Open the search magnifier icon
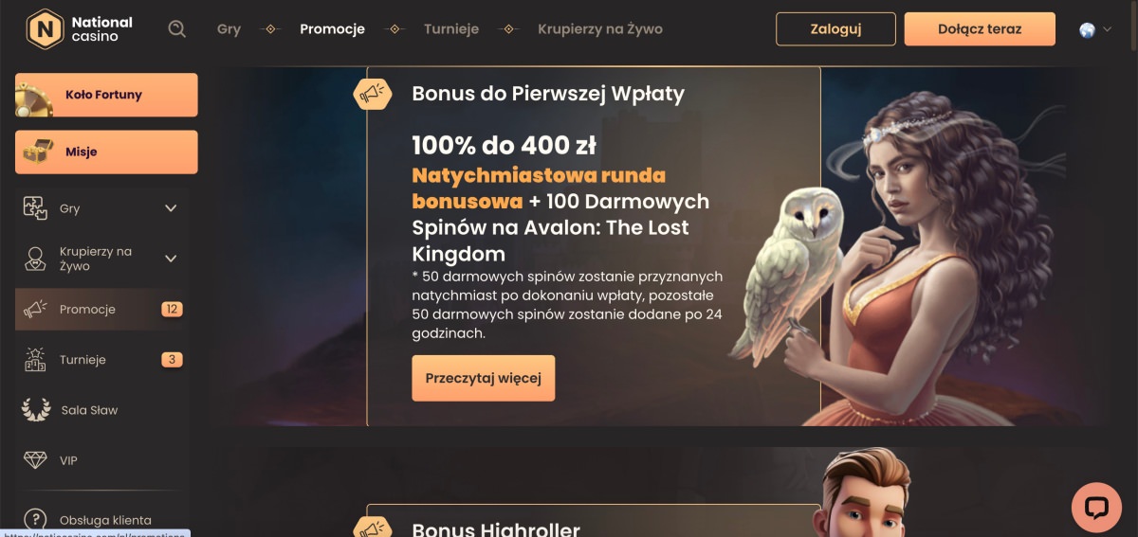Viewport: 1138px width, 537px height. pyautogui.click(x=176, y=28)
